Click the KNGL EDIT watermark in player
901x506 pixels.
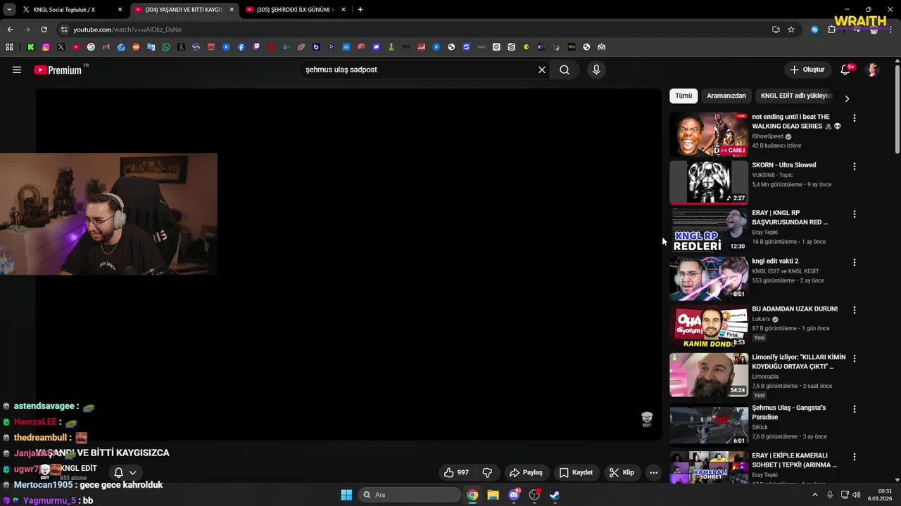[647, 420]
